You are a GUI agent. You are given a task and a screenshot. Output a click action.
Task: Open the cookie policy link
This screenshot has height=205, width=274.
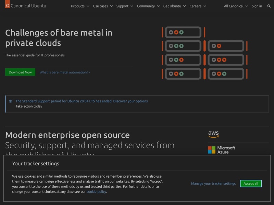click(96, 192)
